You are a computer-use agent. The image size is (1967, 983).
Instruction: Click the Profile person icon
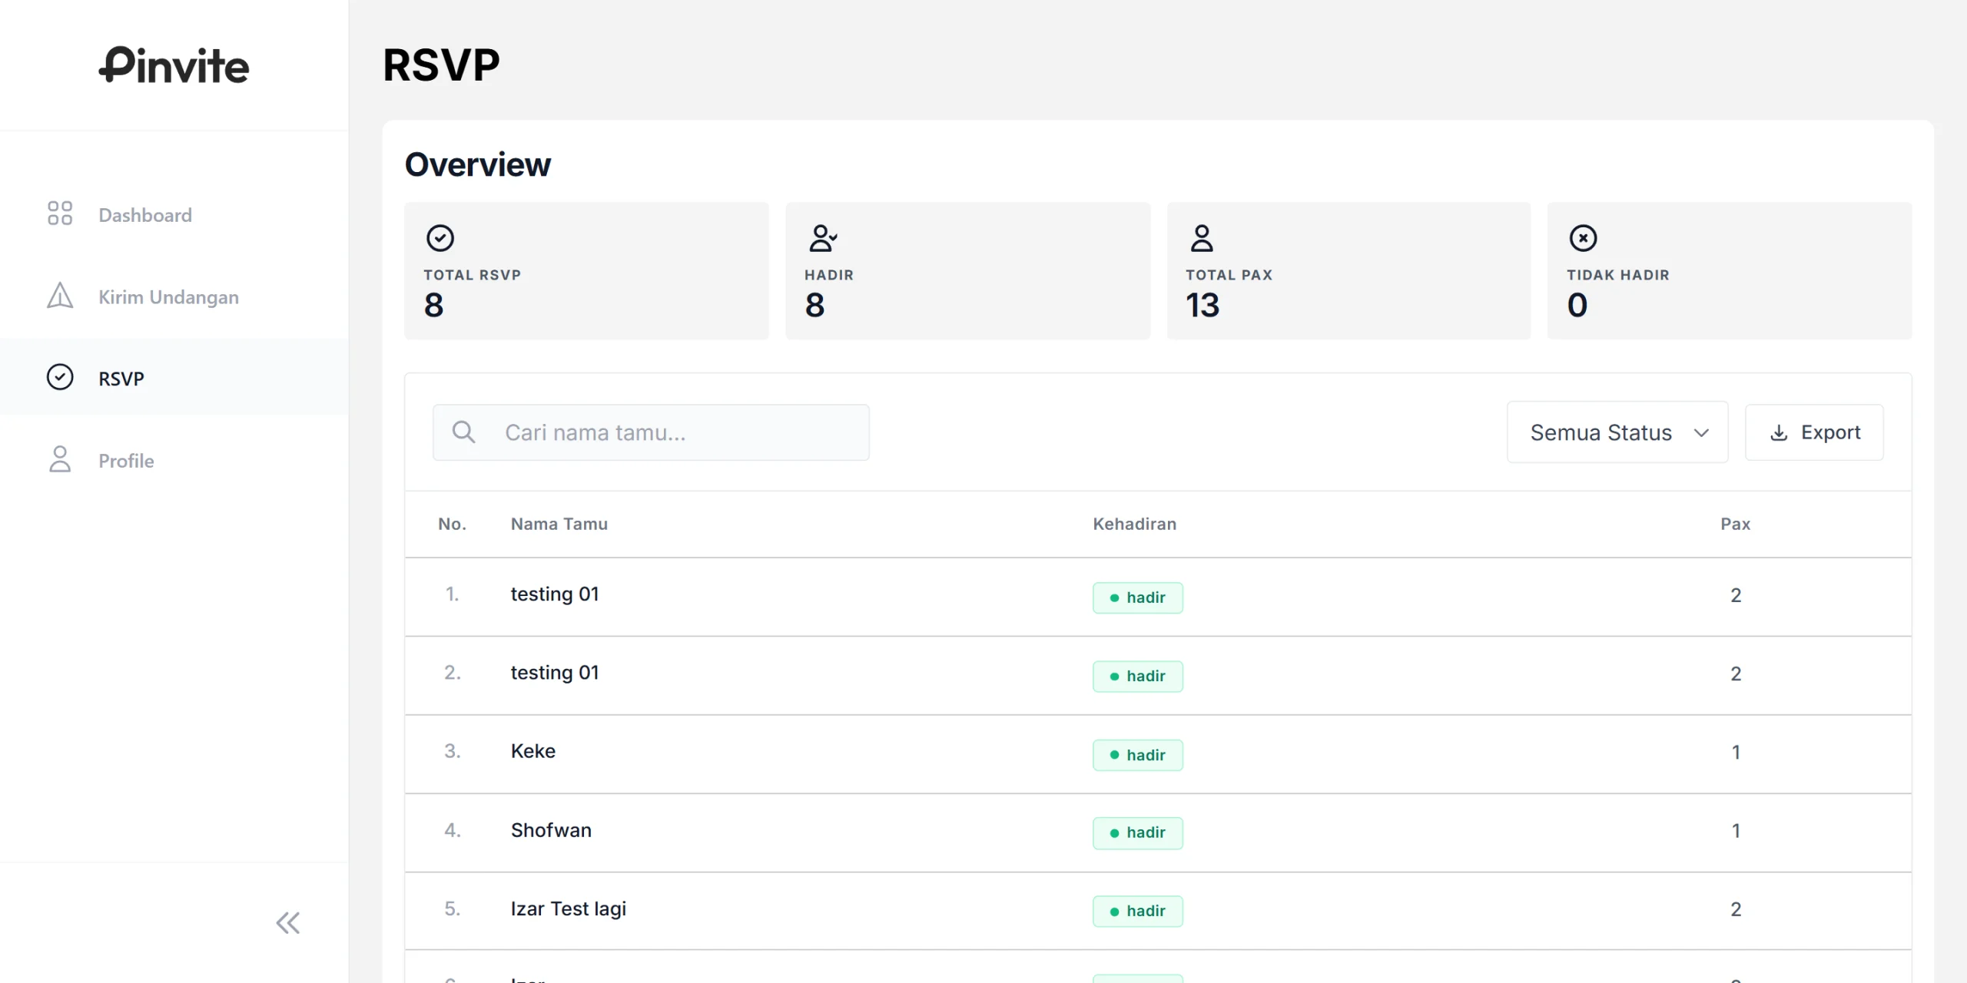point(60,459)
